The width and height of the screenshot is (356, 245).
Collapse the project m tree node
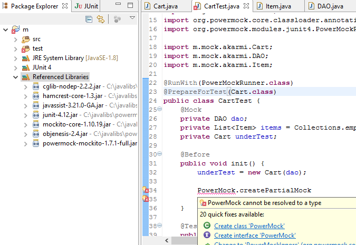point(6,30)
